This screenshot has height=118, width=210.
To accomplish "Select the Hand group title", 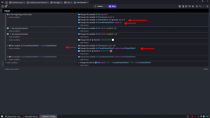I will [x=7, y=11].
